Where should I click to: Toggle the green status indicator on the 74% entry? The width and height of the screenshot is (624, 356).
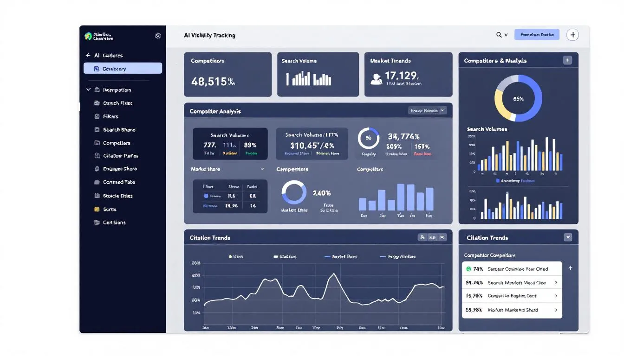click(x=468, y=268)
